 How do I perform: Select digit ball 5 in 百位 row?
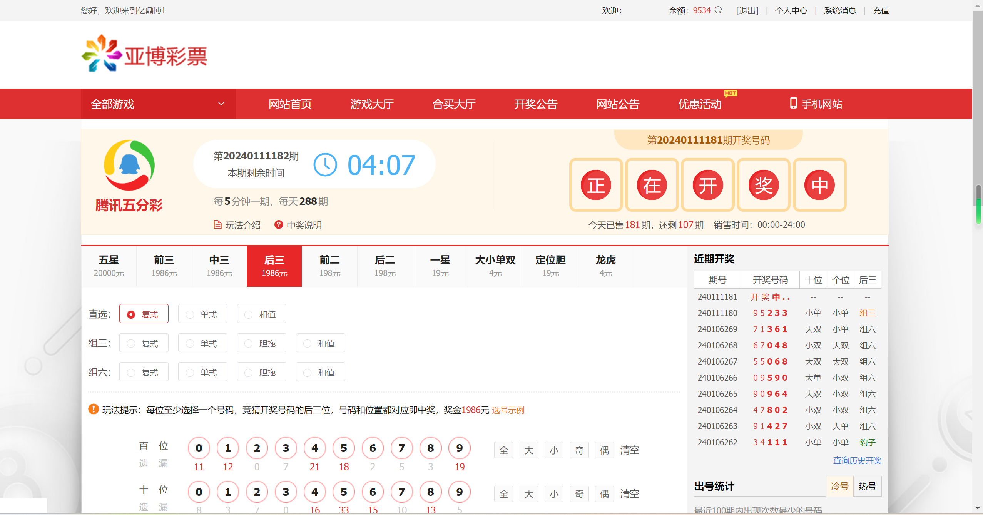[x=344, y=448]
